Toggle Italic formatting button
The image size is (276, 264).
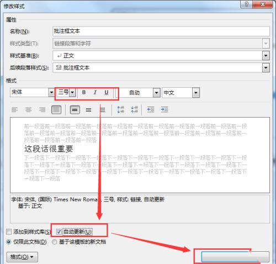click(95, 92)
